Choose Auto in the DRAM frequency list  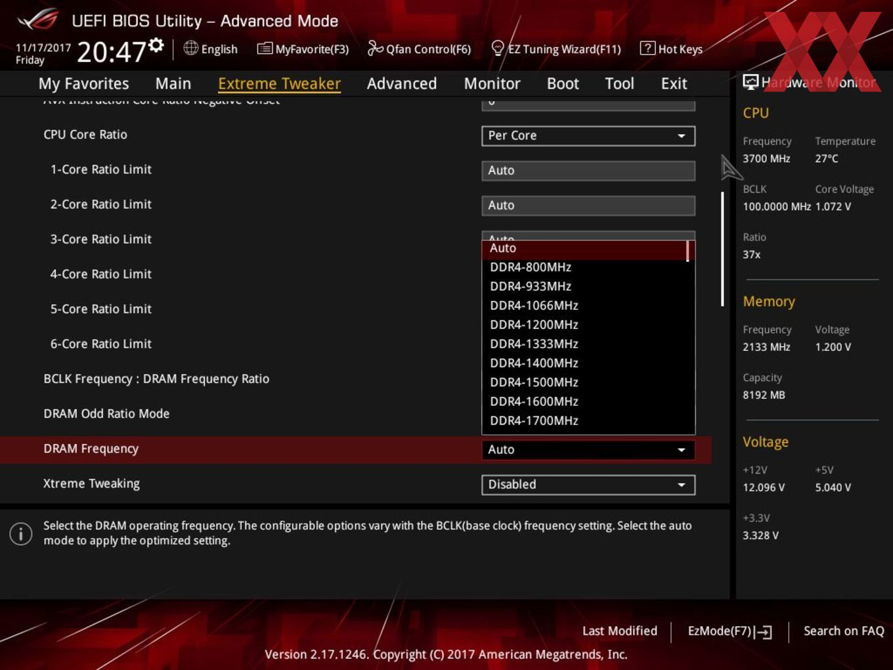coord(584,248)
